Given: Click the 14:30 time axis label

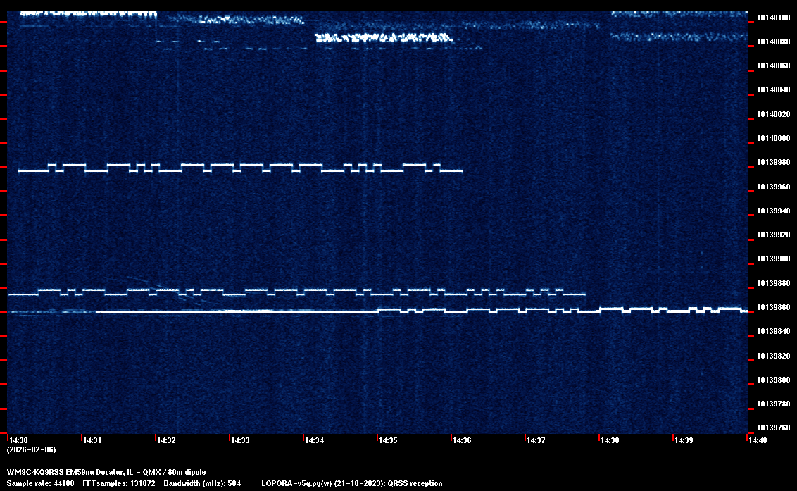Looking at the screenshot, I should [18, 440].
